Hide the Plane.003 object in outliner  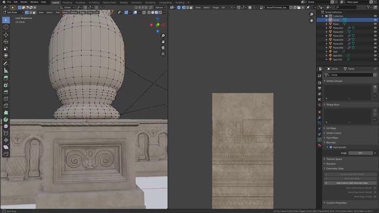[x=375, y=35]
